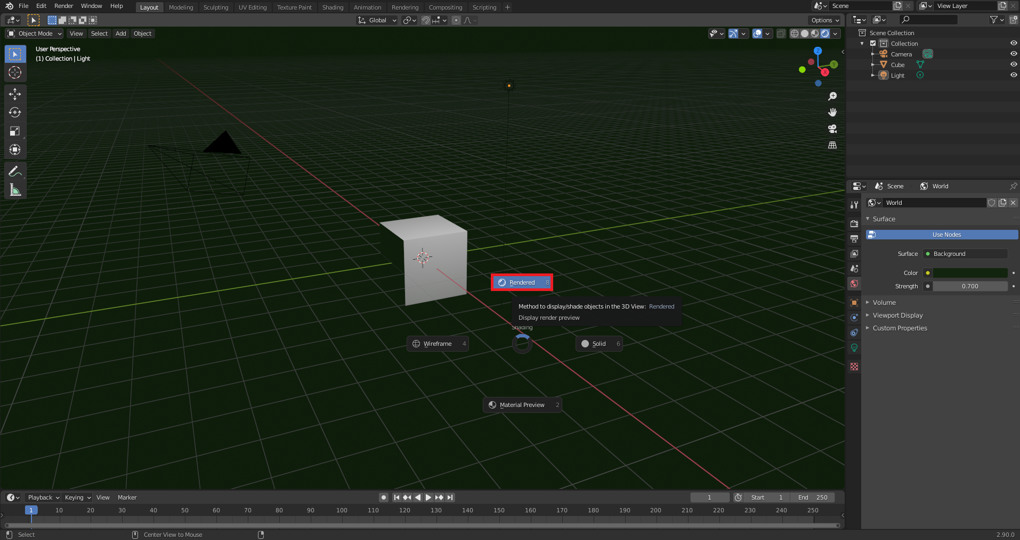Screen dimensions: 1020x540
Task: Open the World properties tab icon
Action: (854, 284)
